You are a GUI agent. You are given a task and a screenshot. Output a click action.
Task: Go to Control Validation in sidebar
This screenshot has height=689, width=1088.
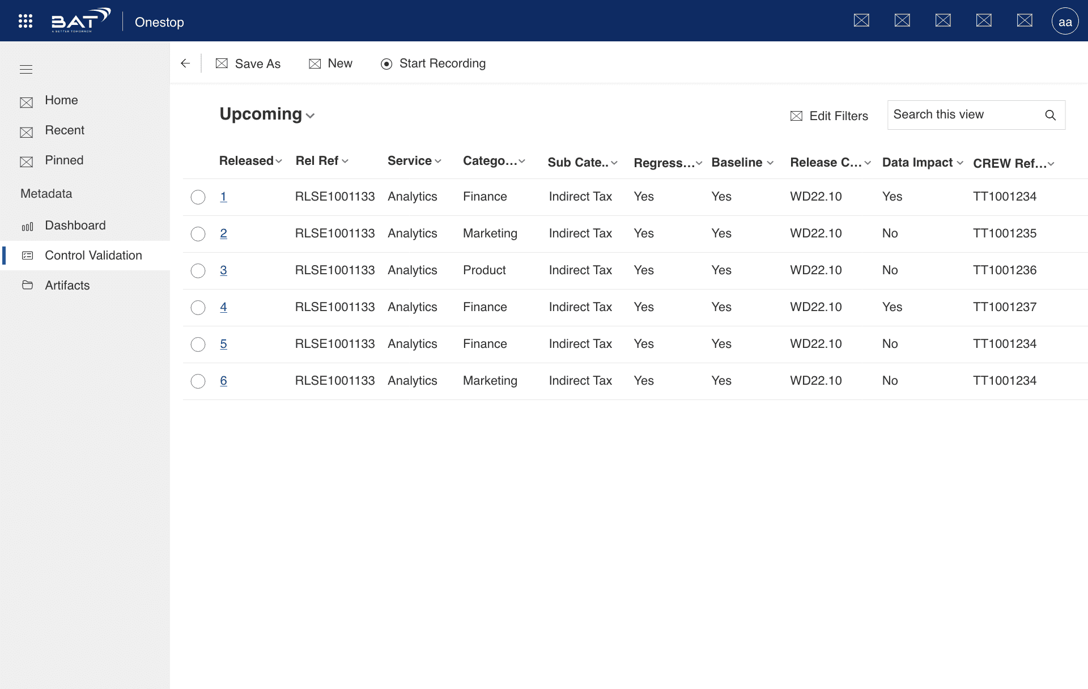[x=93, y=256]
